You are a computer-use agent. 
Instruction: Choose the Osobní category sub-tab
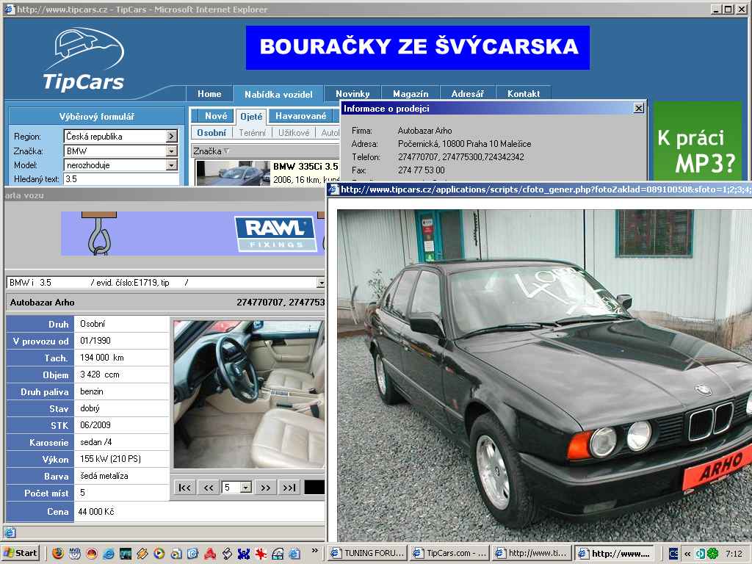(211, 133)
